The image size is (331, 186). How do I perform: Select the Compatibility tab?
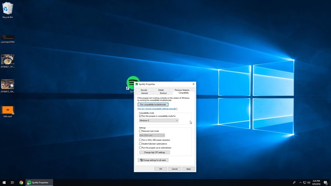(184, 93)
